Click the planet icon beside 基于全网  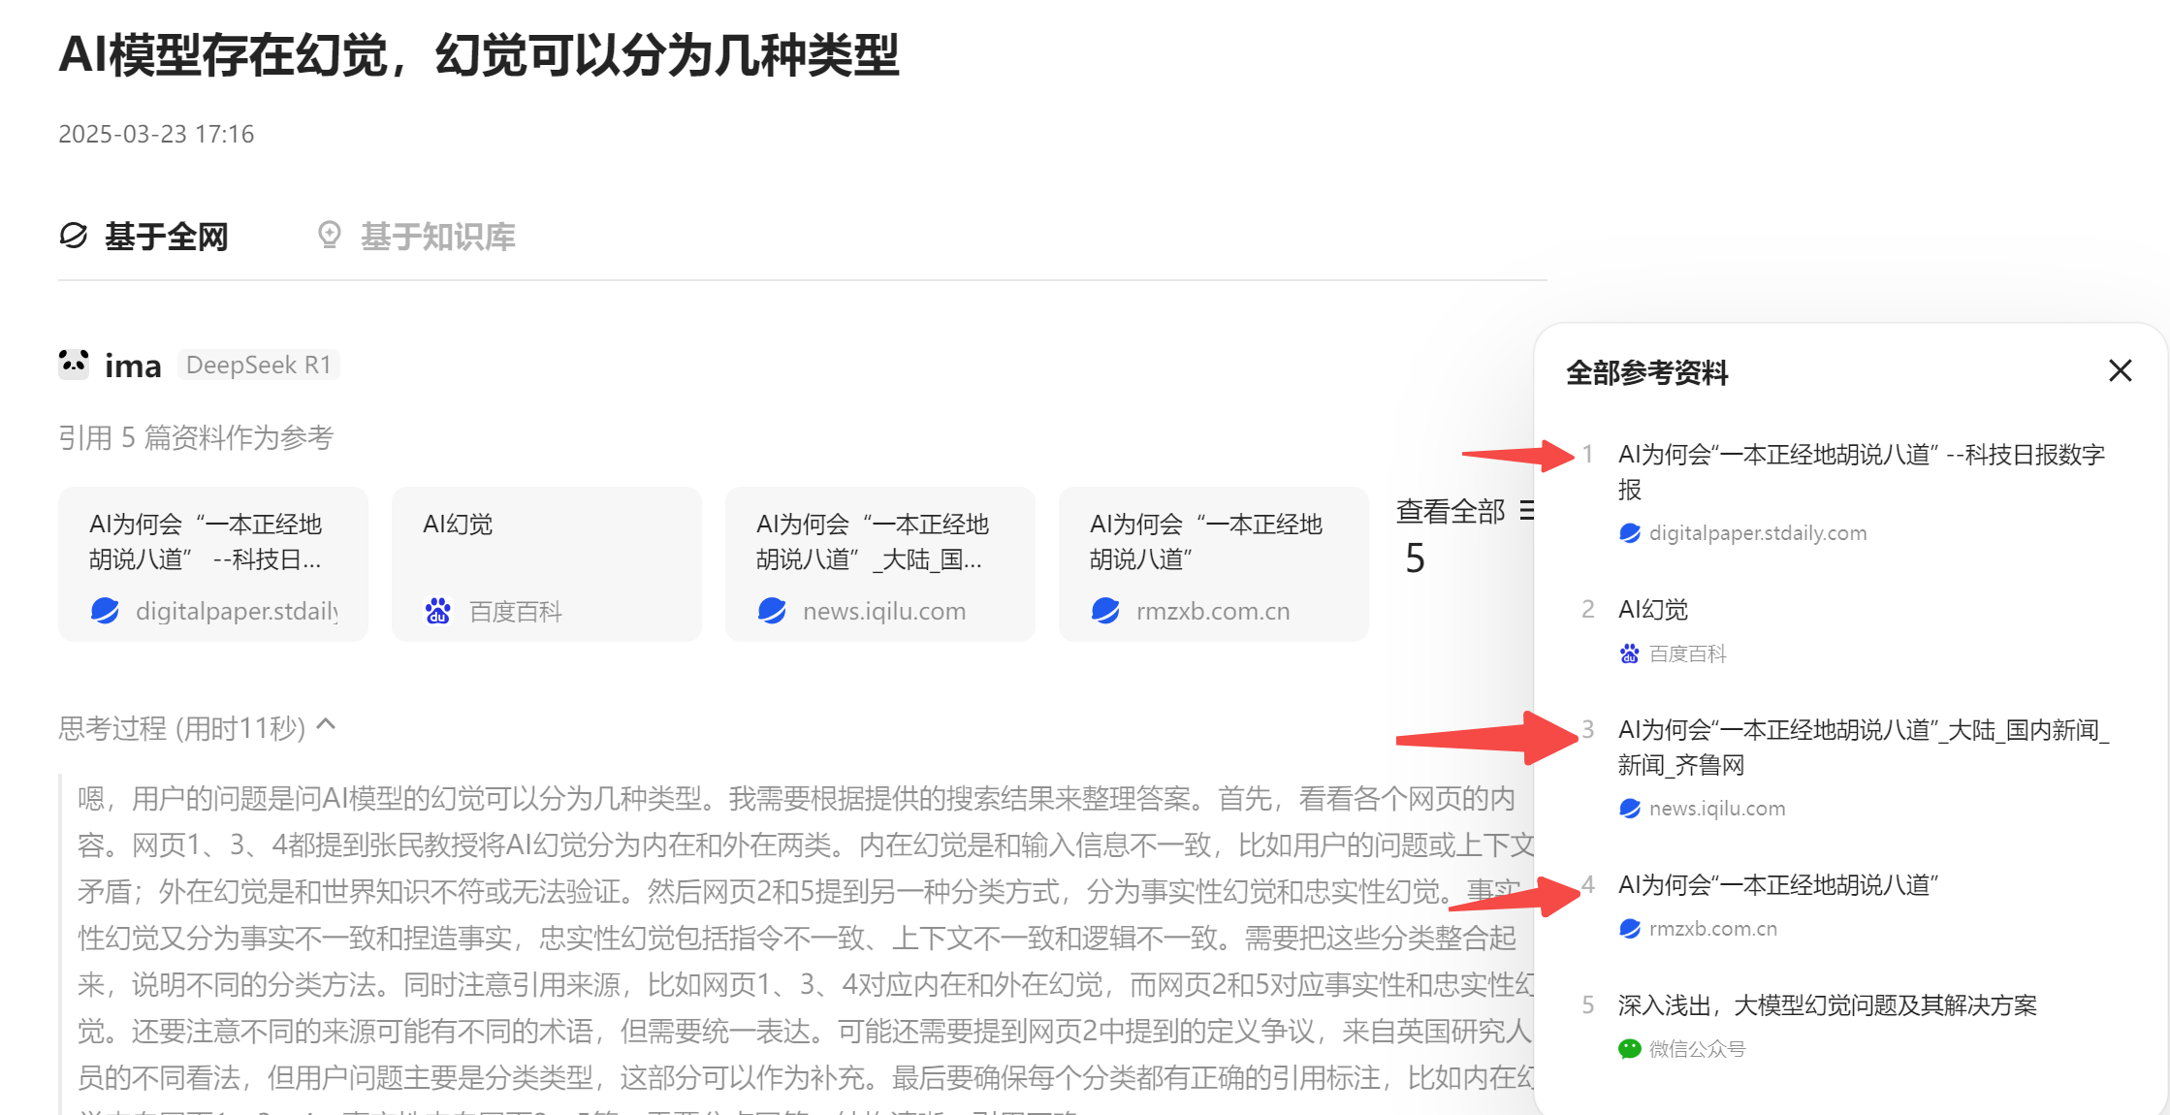click(74, 236)
